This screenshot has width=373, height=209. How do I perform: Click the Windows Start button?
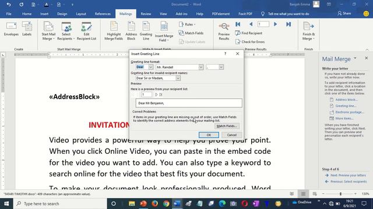point(6,204)
